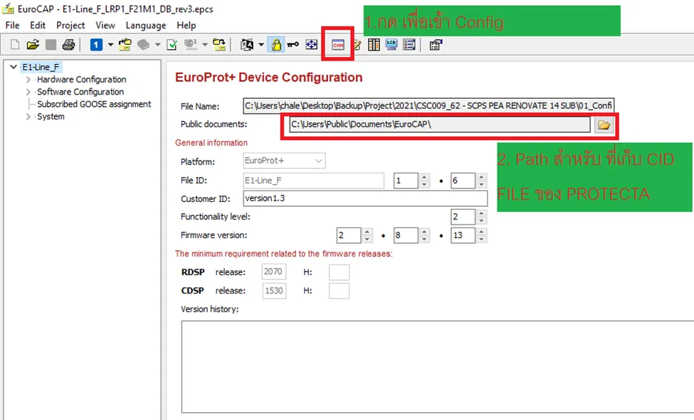Open the LCD monitor icon
694x420 pixels.
(x=391, y=45)
